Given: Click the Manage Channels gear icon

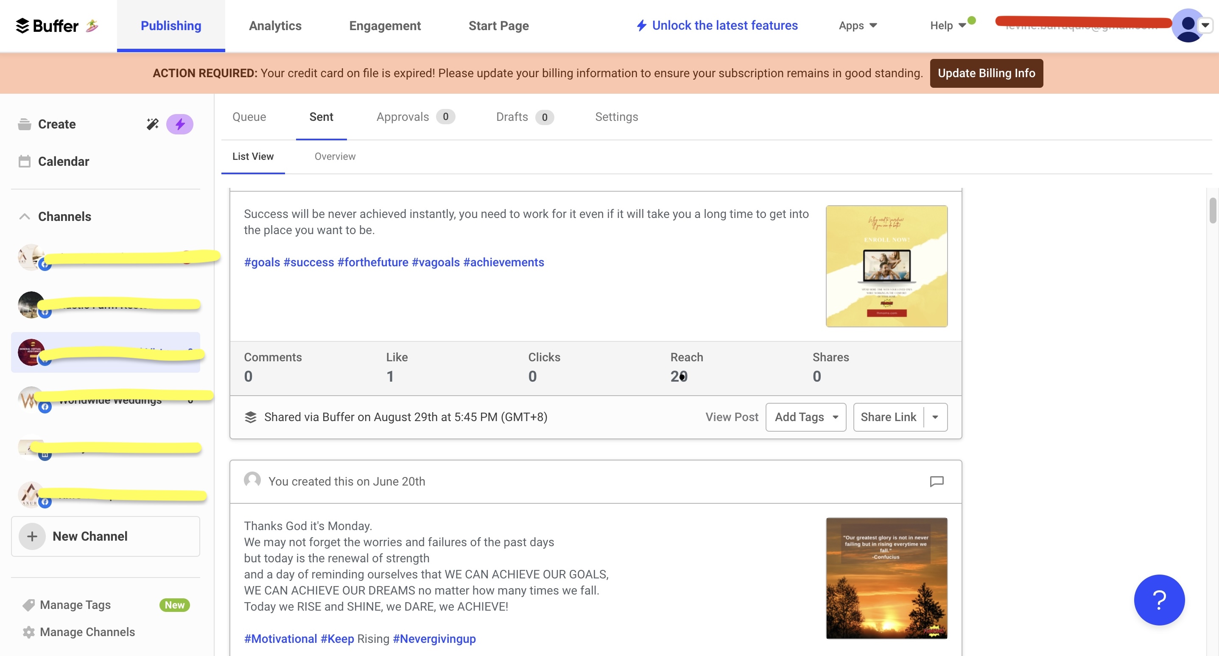Looking at the screenshot, I should [x=28, y=632].
